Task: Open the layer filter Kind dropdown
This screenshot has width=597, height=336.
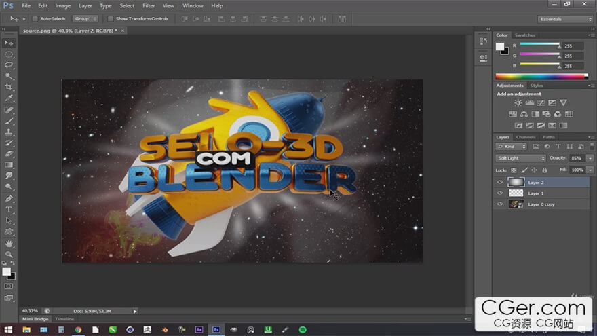Action: pos(511,147)
